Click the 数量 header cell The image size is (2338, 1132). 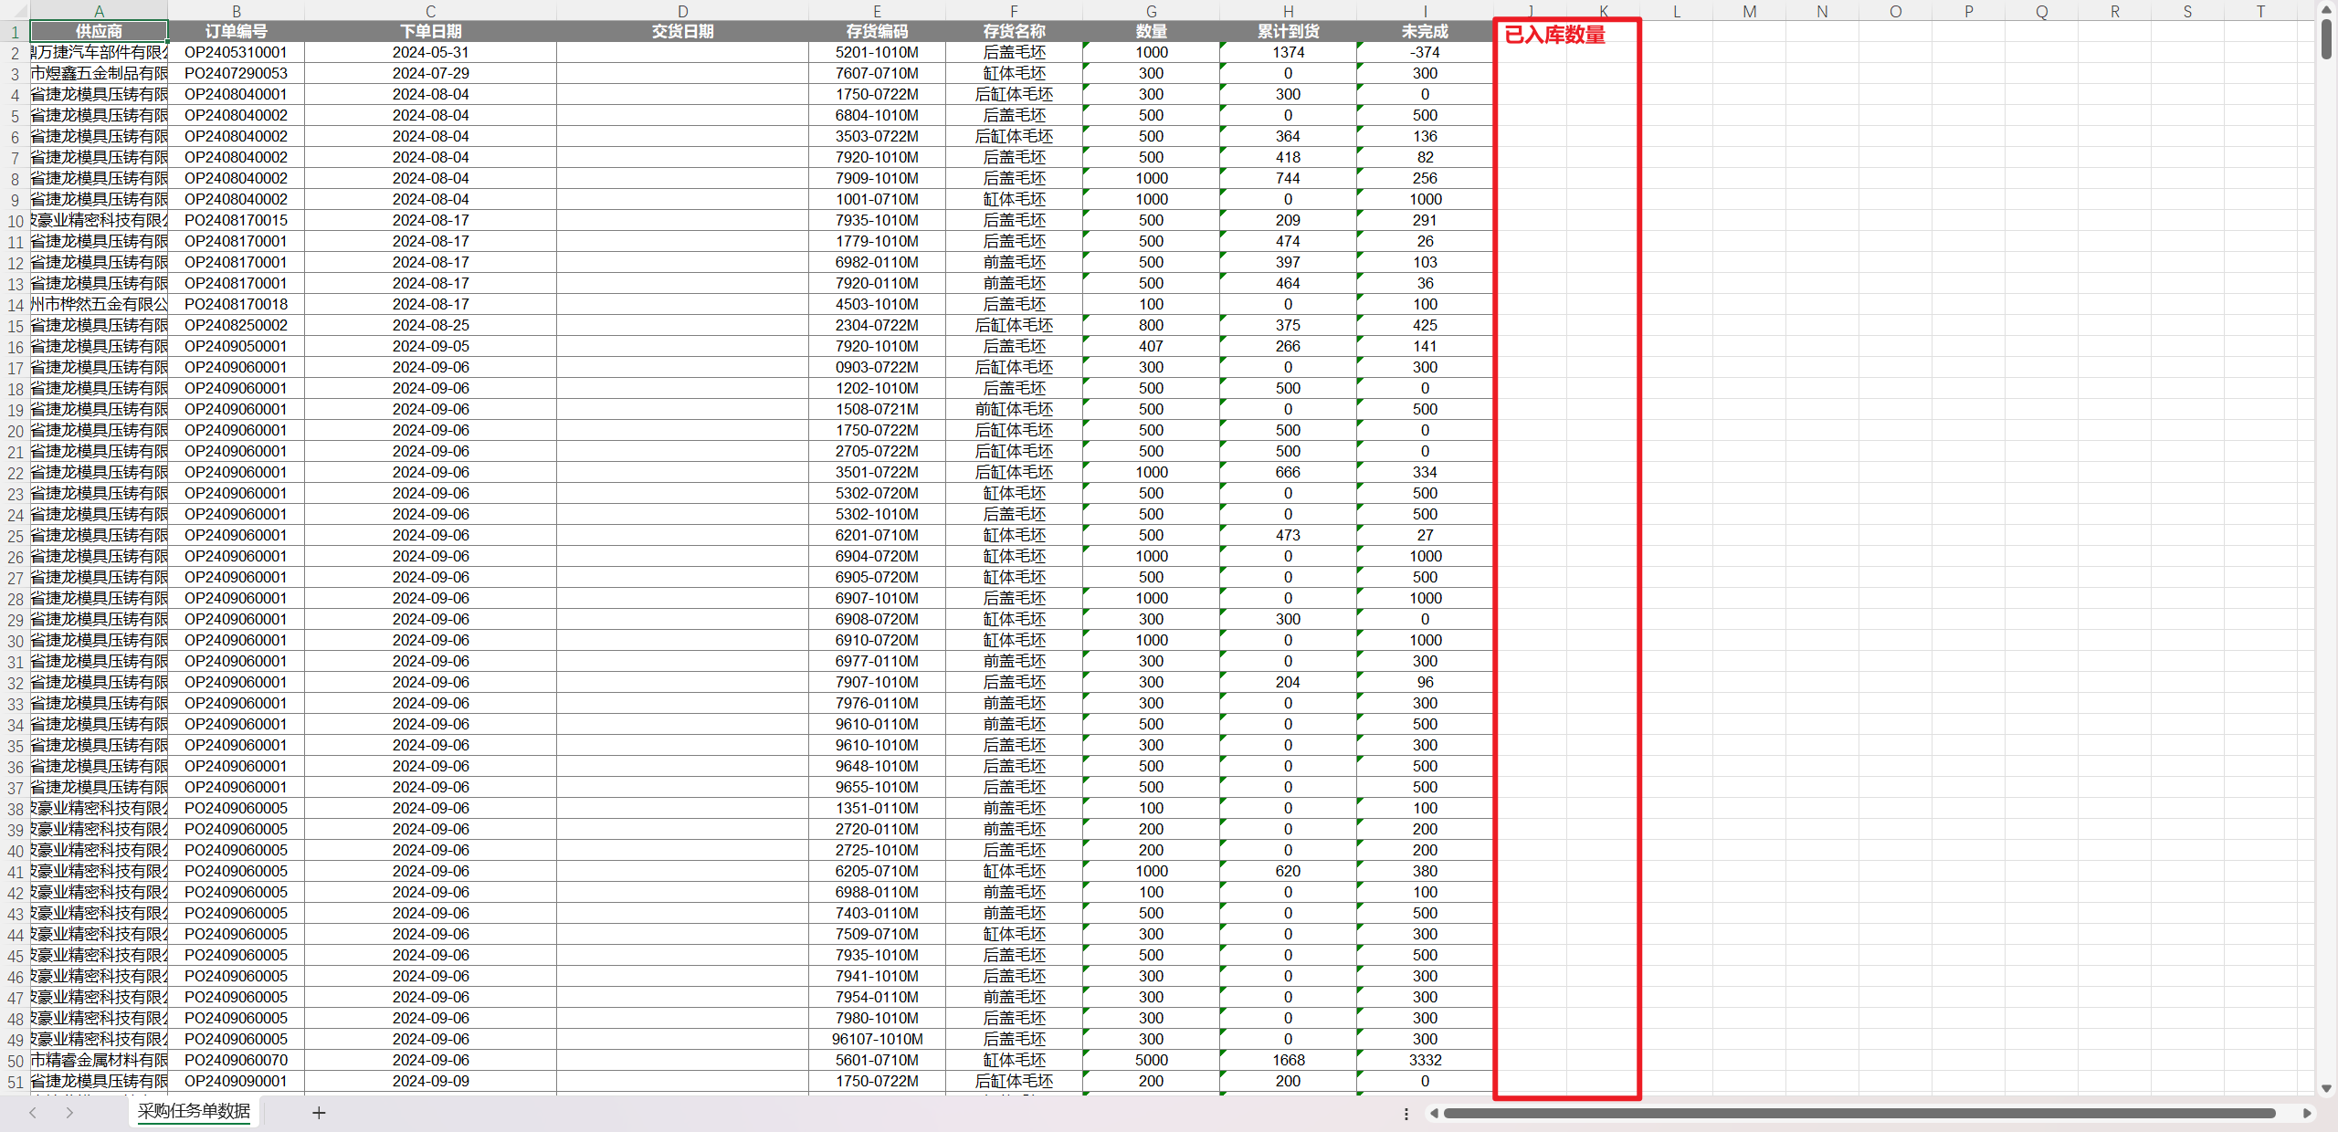(x=1151, y=31)
